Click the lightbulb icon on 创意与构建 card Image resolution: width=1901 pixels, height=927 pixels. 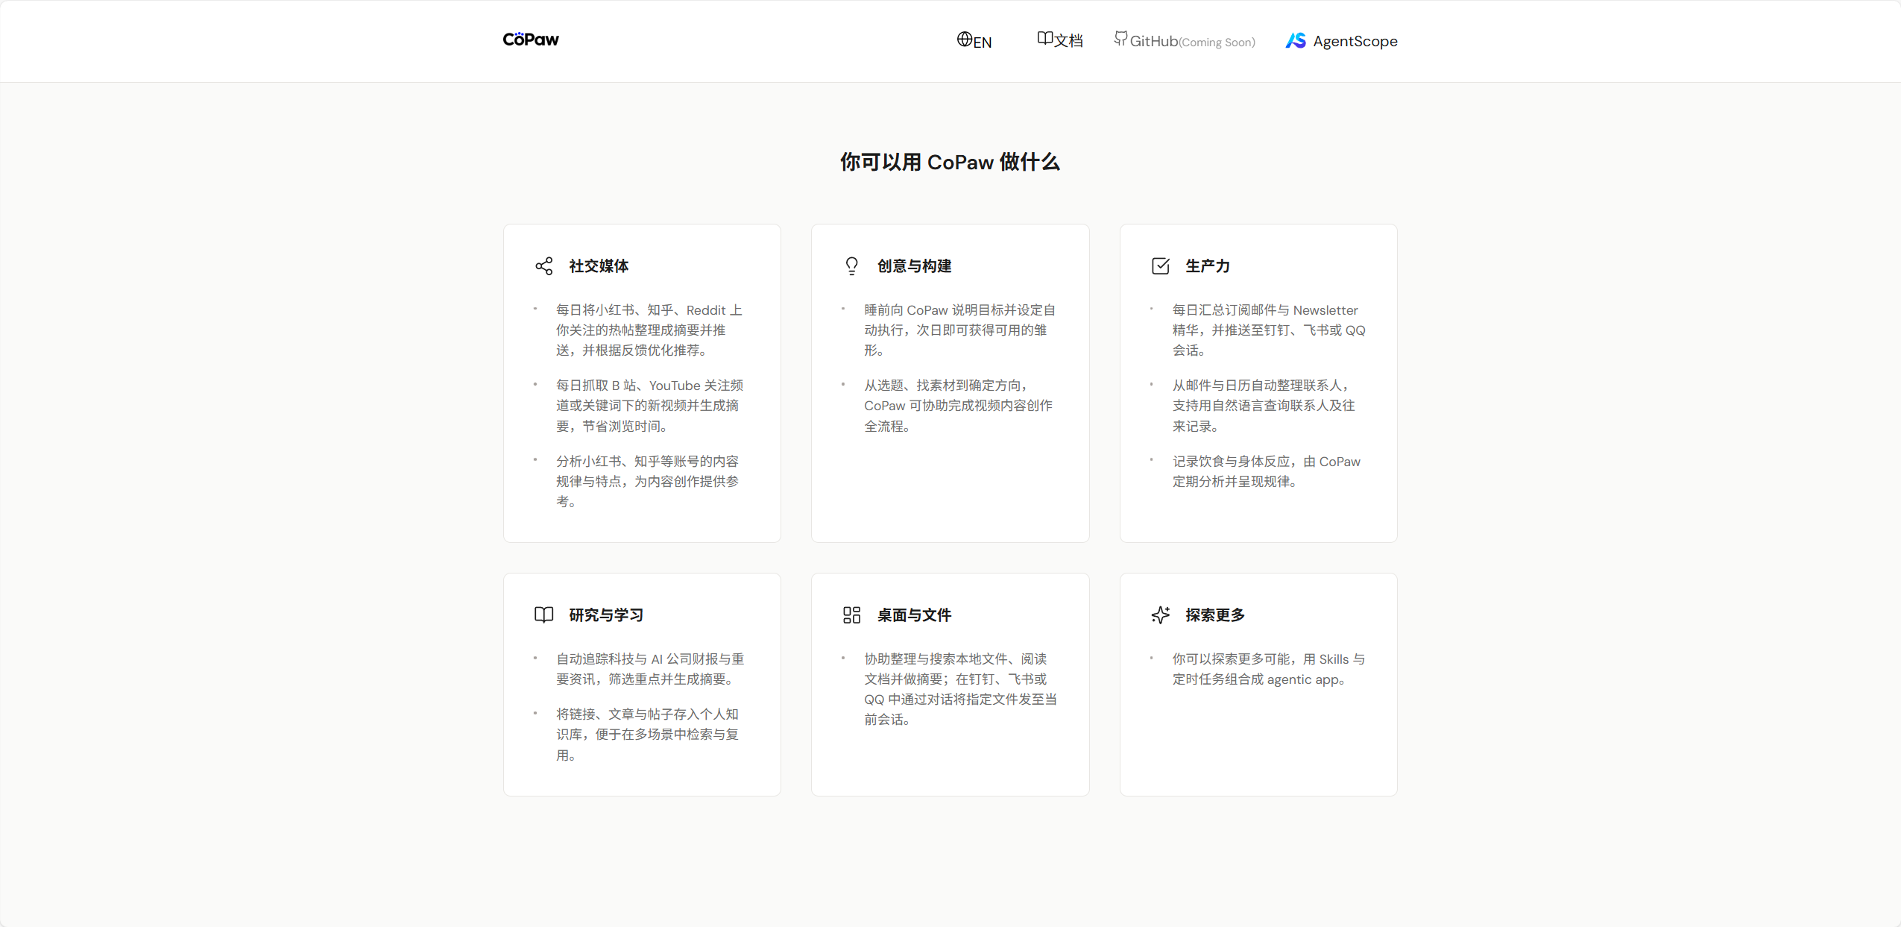(852, 266)
